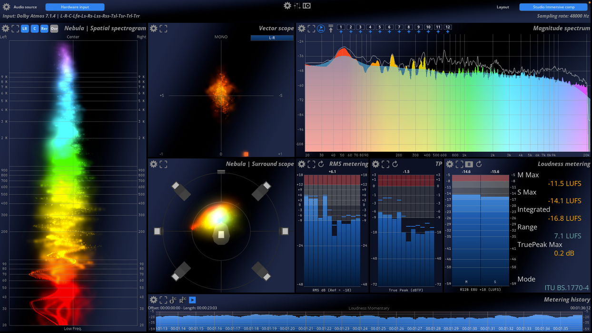Toggle the Ovr overlay in Spatial spectrogram
The width and height of the screenshot is (592, 333).
point(54,29)
